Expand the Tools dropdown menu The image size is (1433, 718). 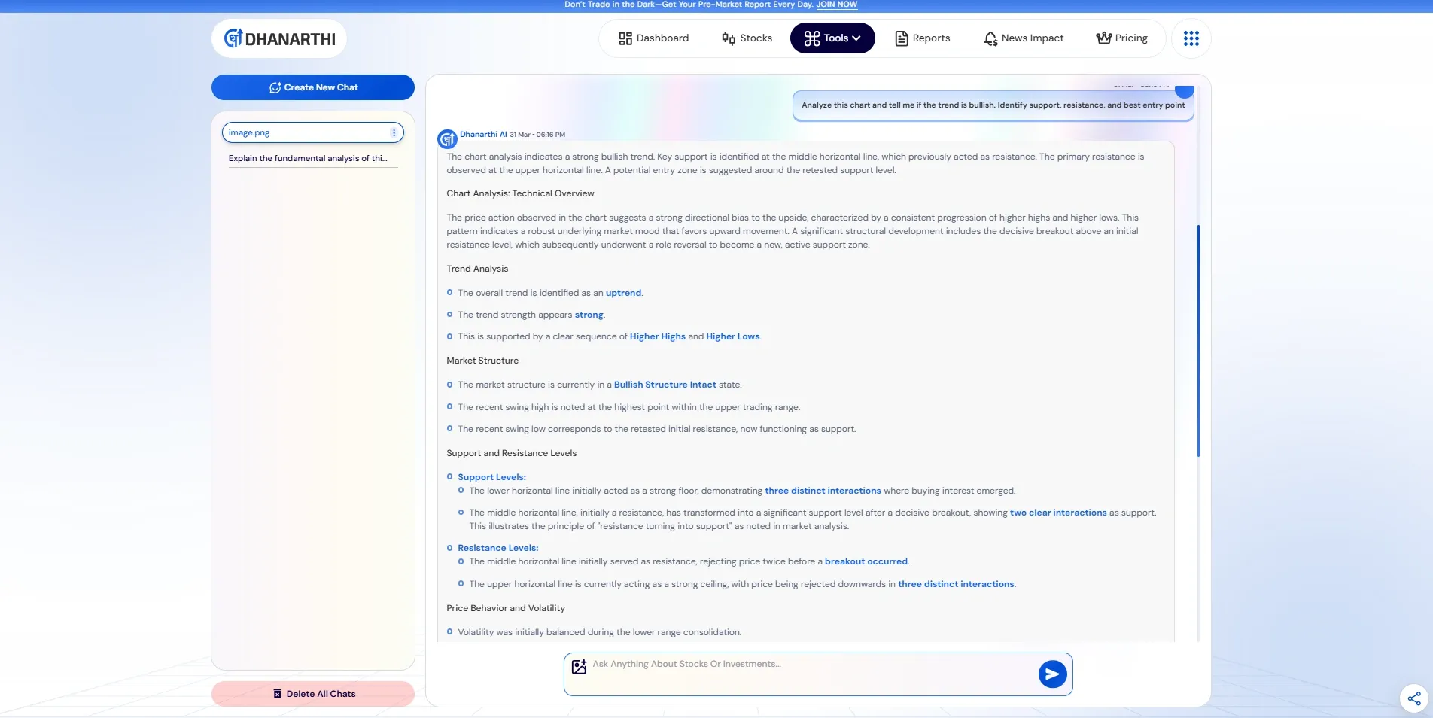[x=832, y=38]
